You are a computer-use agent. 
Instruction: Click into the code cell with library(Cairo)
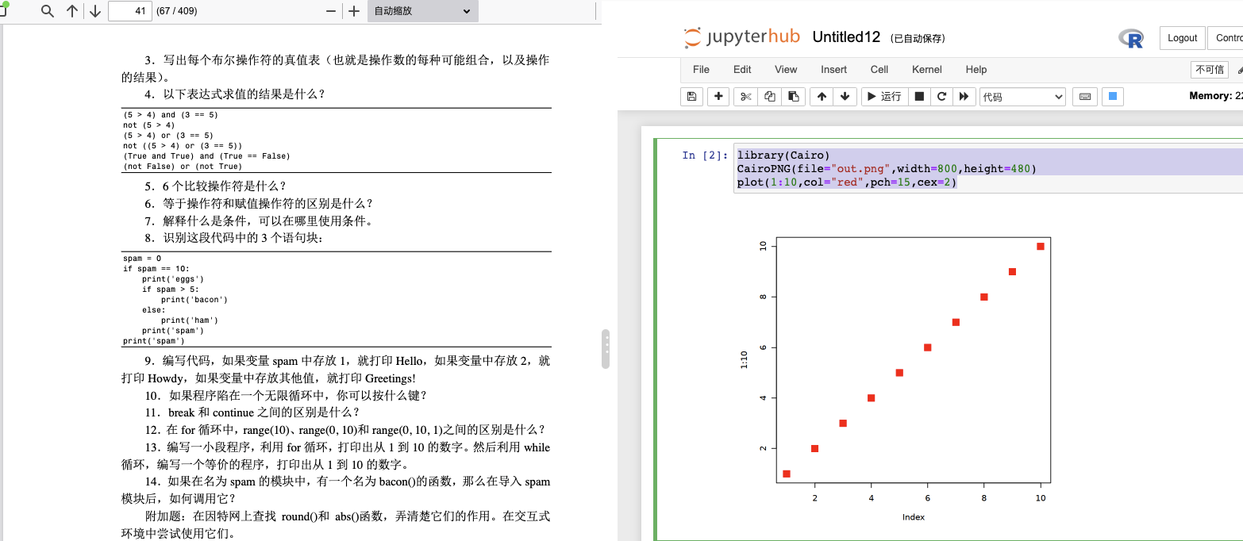click(x=988, y=169)
